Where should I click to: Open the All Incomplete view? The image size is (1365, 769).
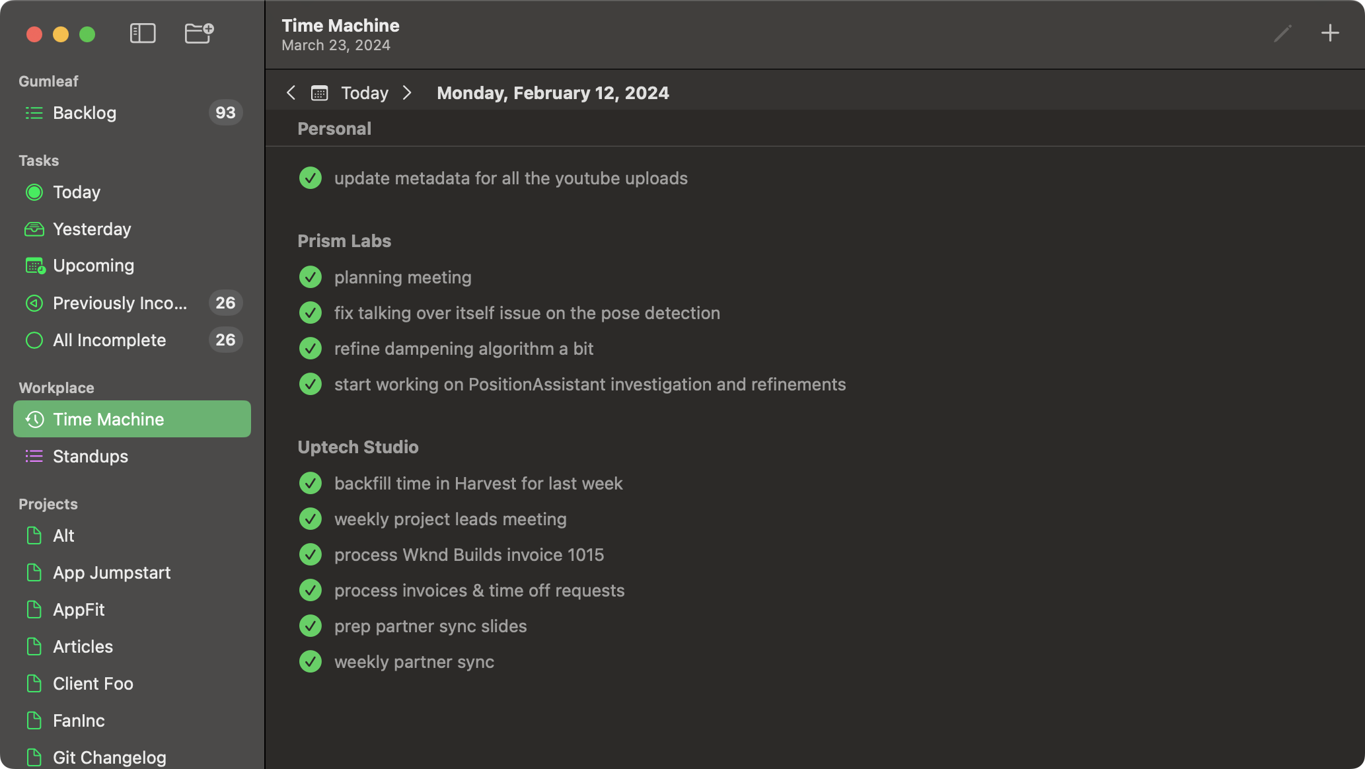[109, 340]
